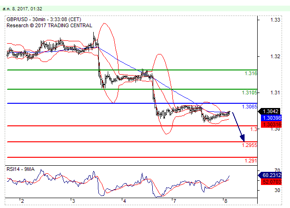Click the blue 60.2312 RSI value tag
Image resolution: width=290 pixels, height=208 pixels.
click(270, 175)
